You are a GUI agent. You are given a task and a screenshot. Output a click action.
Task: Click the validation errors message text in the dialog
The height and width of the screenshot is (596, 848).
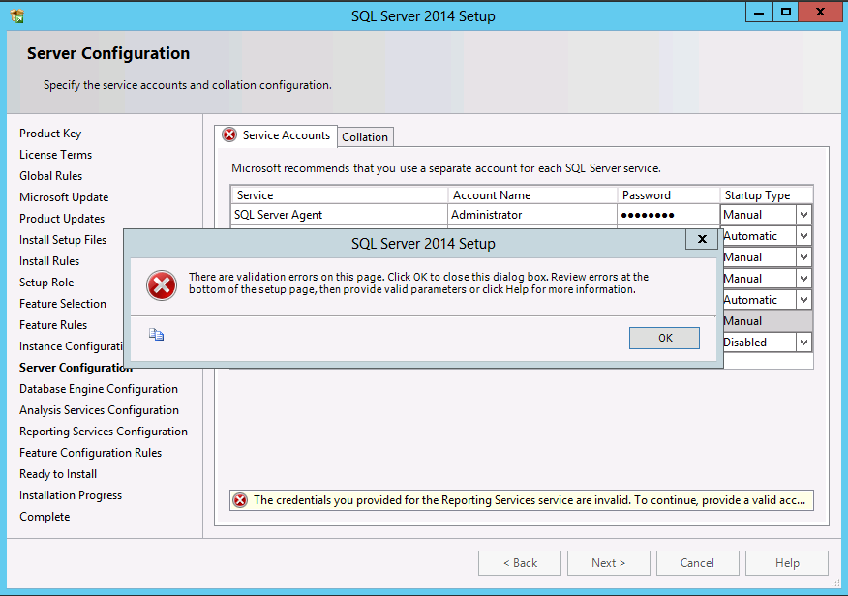tap(418, 283)
